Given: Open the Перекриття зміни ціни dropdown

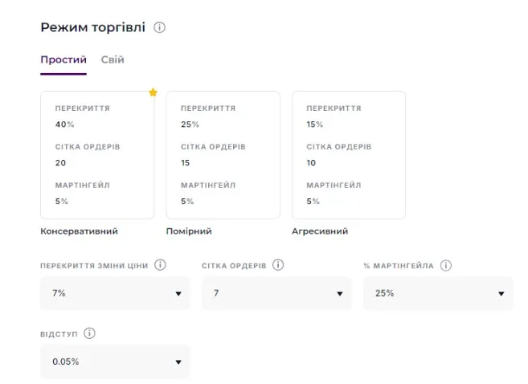Looking at the screenshot, I should coord(115,293).
